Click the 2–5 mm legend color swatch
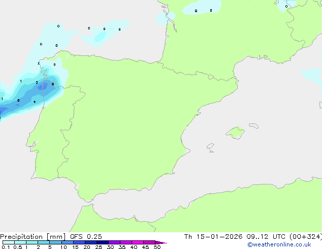Image resolution: width=322 pixels, height=249 pixels. click(44, 242)
